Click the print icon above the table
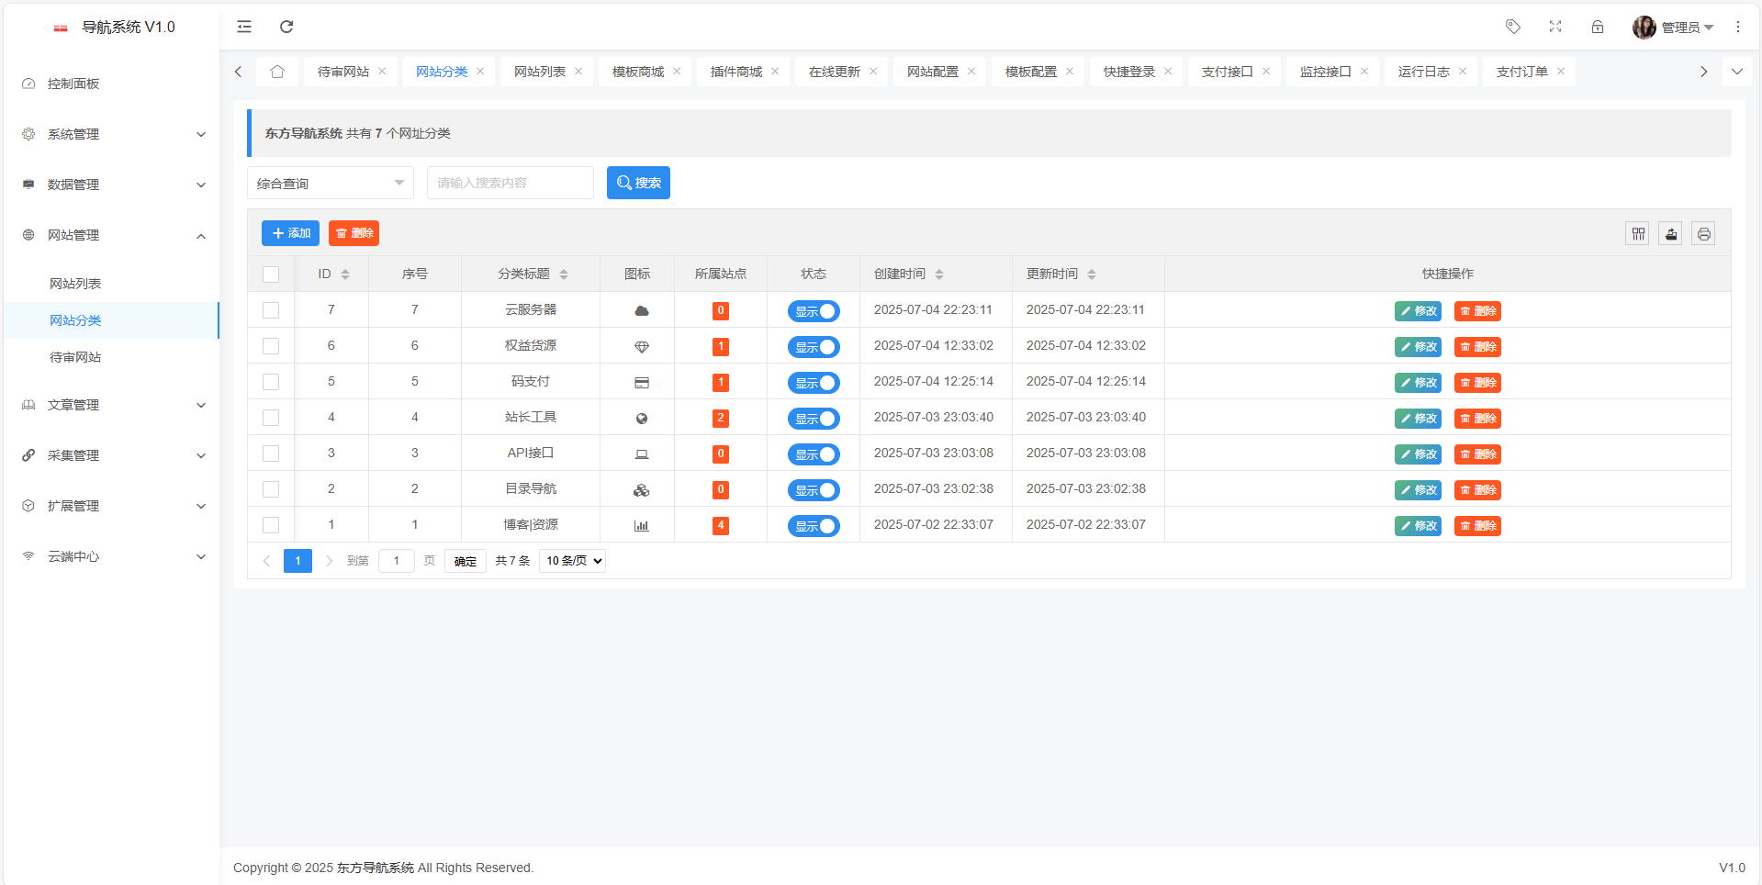 [x=1703, y=233]
